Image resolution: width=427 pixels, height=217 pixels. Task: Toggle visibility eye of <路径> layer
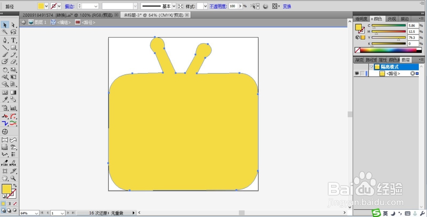click(357, 73)
